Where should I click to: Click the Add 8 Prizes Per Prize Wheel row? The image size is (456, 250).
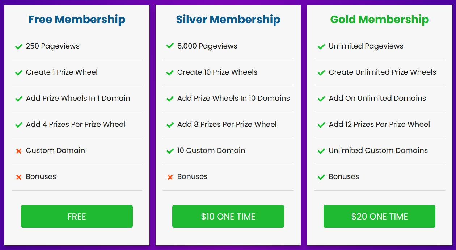pos(228,124)
